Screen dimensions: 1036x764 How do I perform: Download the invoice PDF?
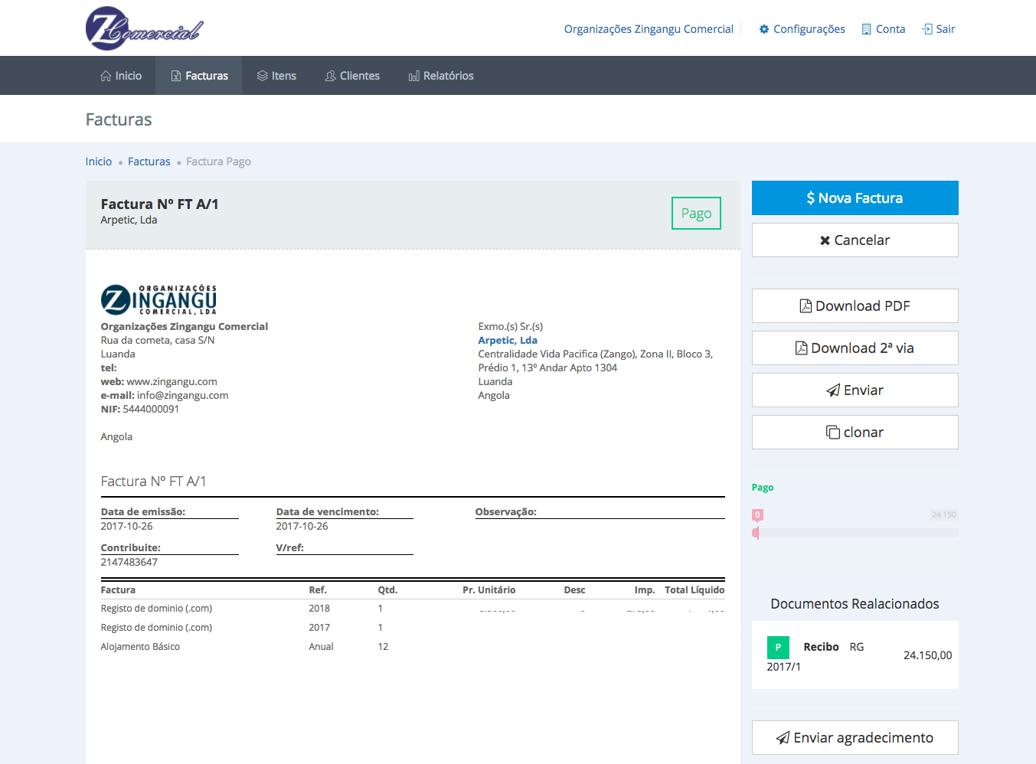pos(855,306)
